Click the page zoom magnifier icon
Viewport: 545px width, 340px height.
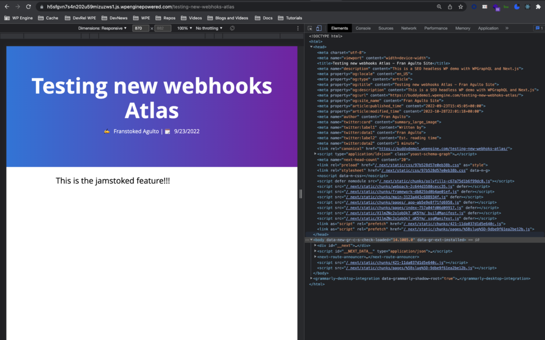(x=439, y=7)
